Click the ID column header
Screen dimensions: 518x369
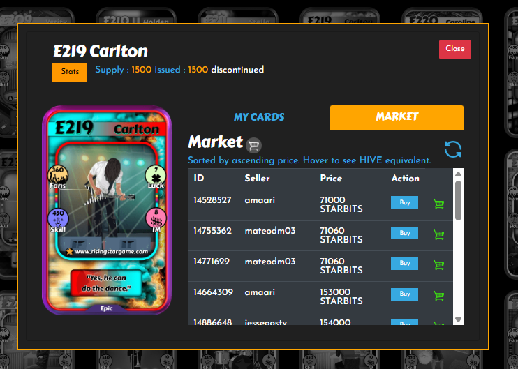pos(198,179)
